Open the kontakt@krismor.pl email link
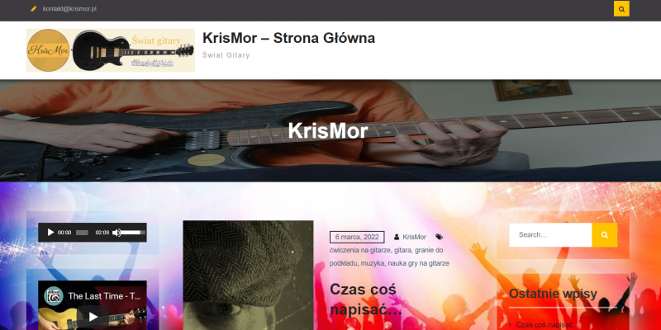The height and width of the screenshot is (330, 661). [x=69, y=9]
